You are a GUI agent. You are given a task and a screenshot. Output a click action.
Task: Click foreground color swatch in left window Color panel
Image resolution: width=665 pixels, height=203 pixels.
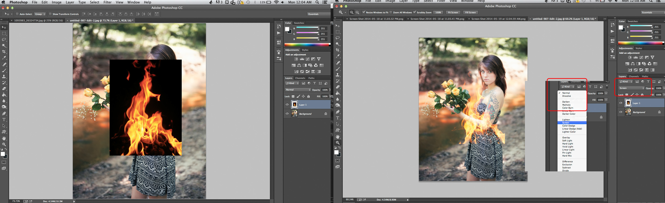point(287,29)
